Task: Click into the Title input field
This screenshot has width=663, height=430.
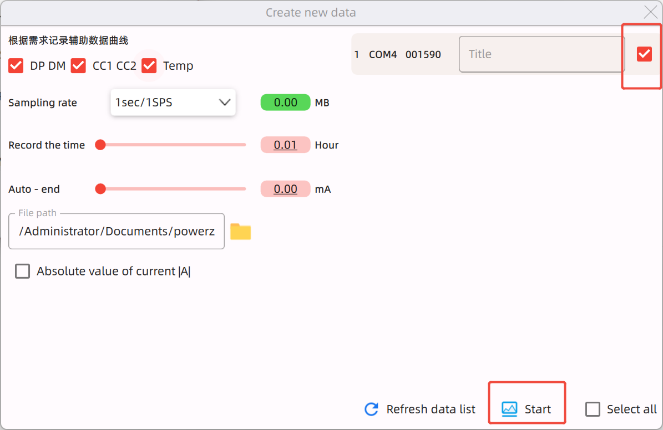Action: 541,54
